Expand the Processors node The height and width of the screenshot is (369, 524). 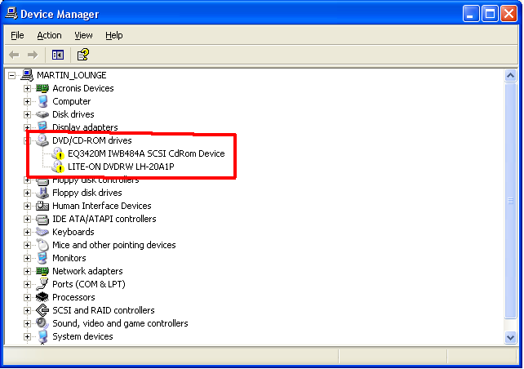(27, 297)
